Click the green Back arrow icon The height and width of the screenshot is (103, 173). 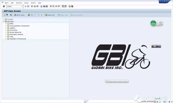pyautogui.click(x=32, y=6)
